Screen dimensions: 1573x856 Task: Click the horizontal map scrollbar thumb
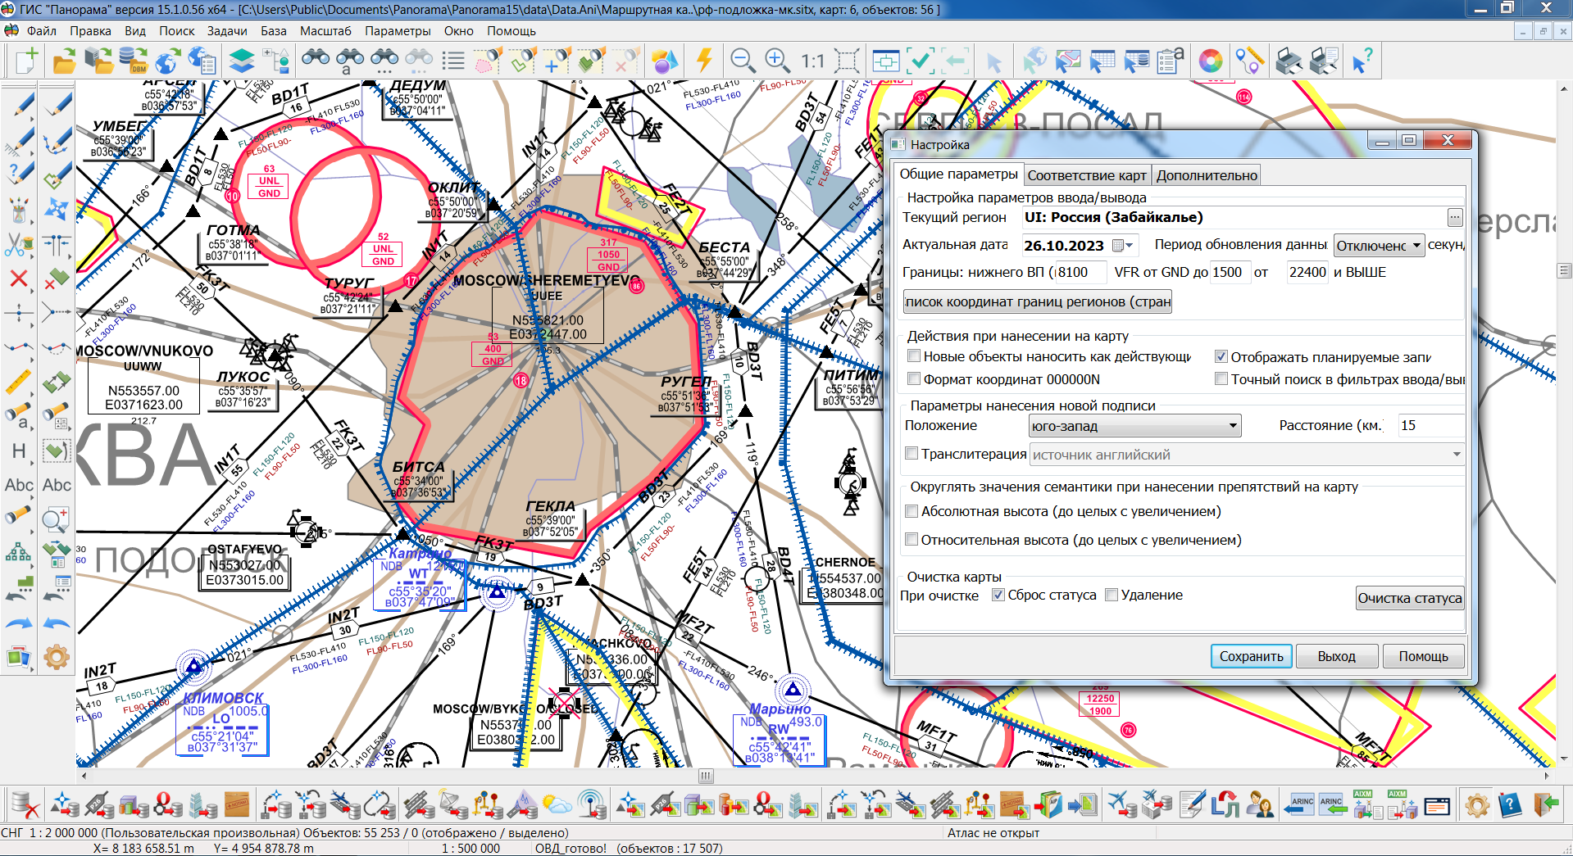coord(706,775)
